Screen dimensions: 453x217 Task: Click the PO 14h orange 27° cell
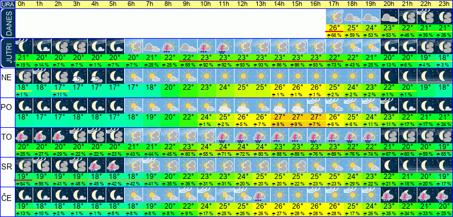[280, 117]
